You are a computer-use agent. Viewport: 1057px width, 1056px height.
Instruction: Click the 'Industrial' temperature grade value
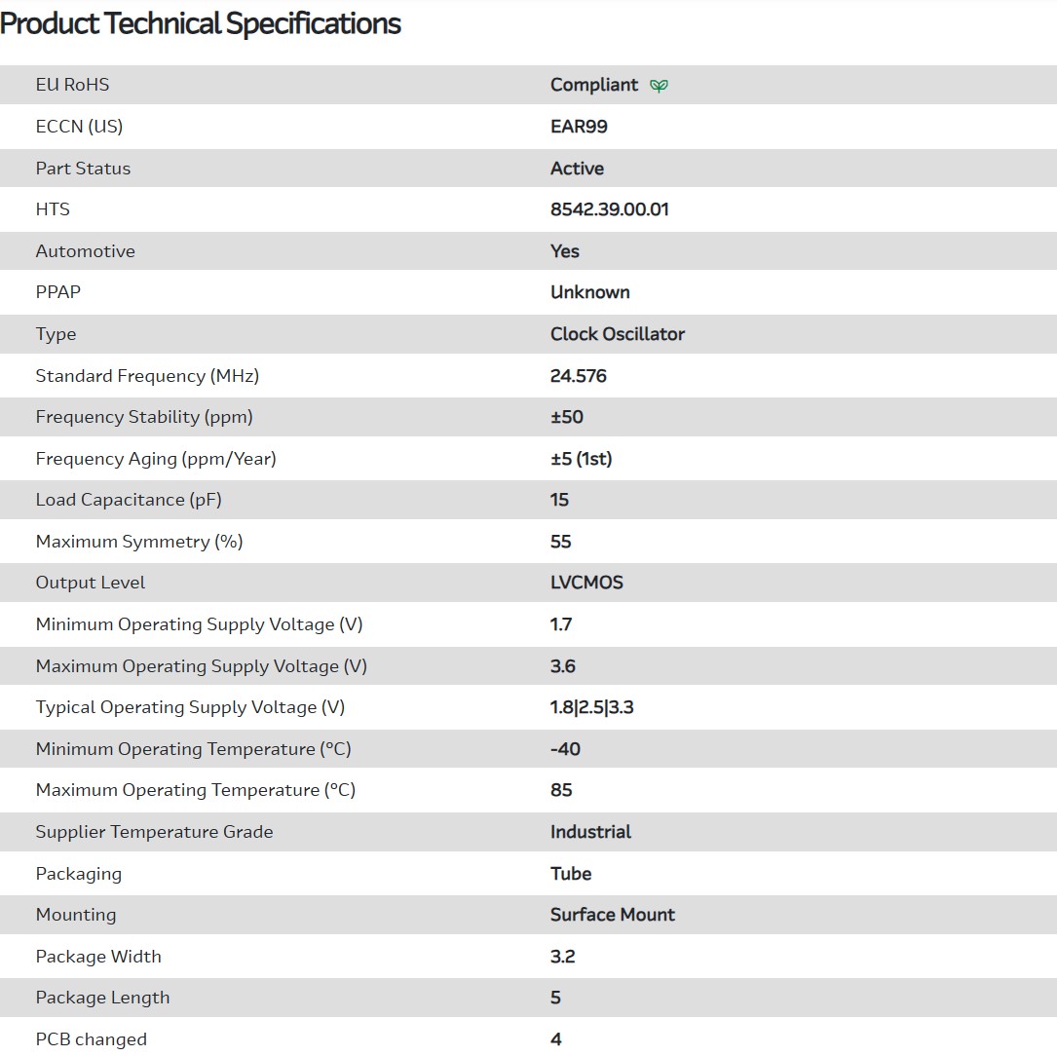(590, 832)
